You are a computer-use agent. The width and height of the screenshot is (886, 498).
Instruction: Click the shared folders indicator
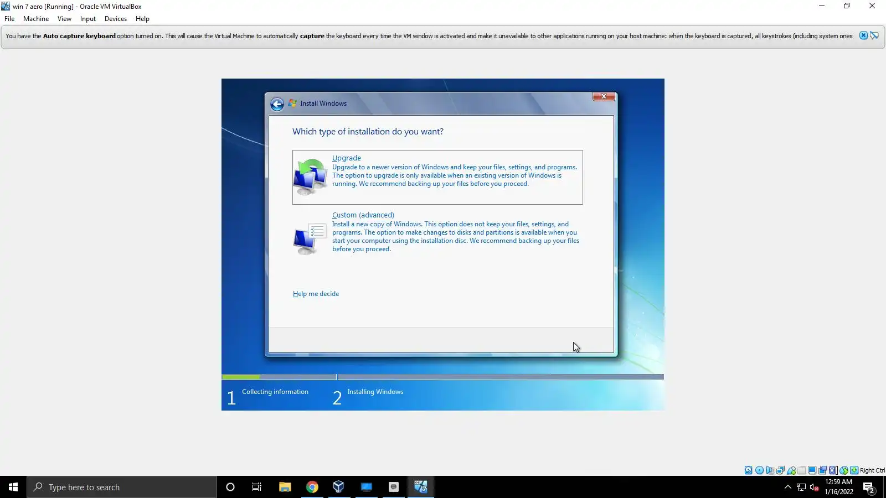pos(801,470)
